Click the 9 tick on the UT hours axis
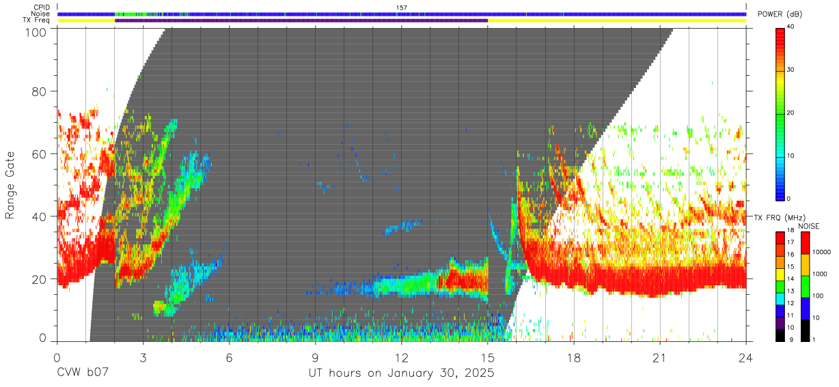The image size is (839, 387). tap(316, 356)
